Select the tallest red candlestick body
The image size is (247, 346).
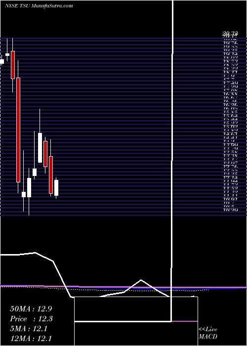click(18, 130)
